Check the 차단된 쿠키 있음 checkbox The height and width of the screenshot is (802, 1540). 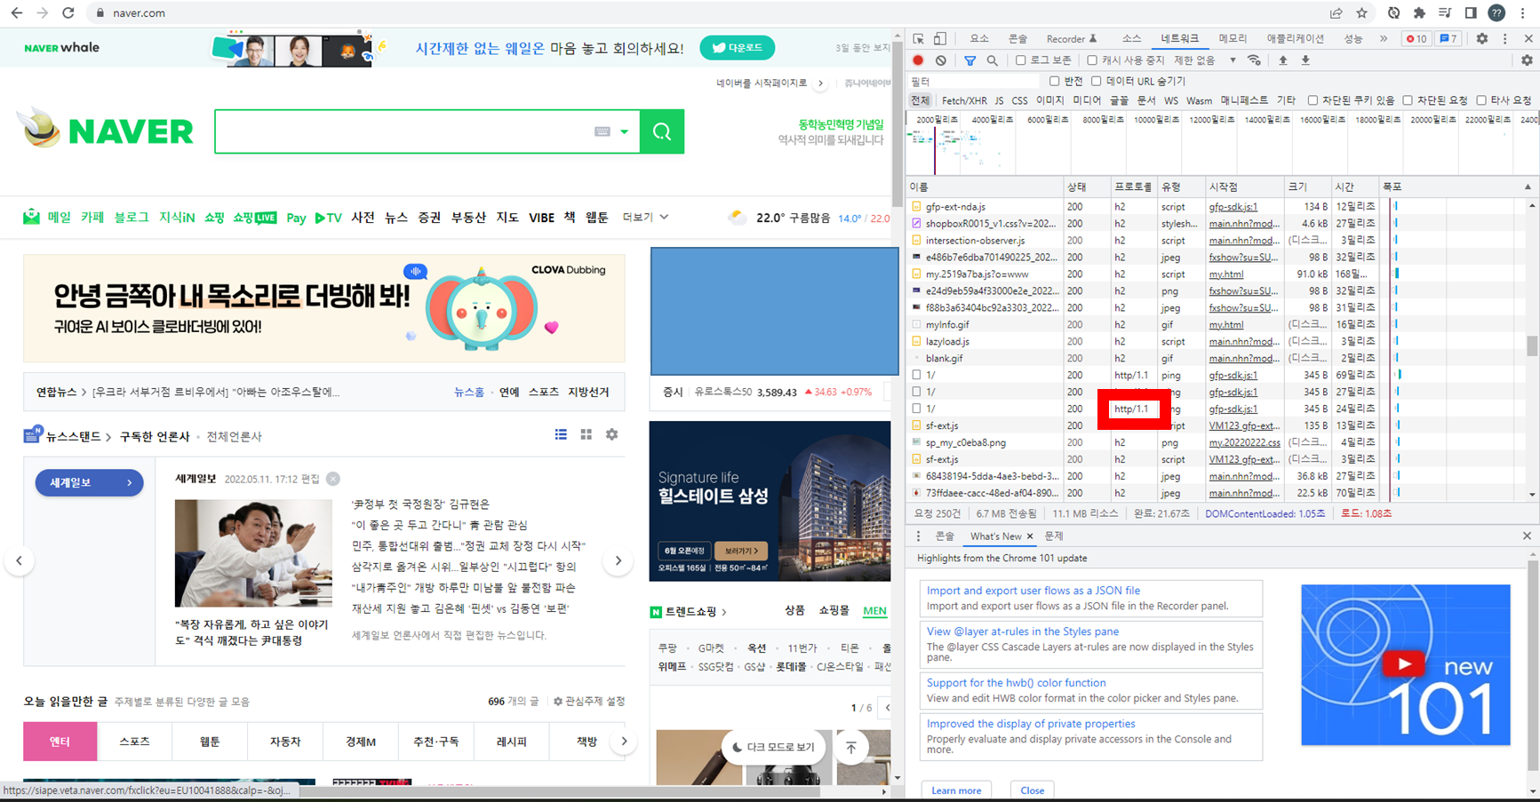click(1313, 100)
